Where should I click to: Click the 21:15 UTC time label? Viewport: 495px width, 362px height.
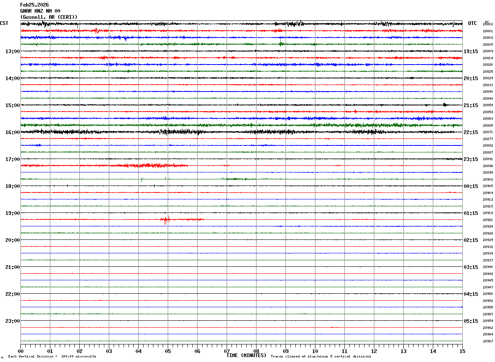470,105
